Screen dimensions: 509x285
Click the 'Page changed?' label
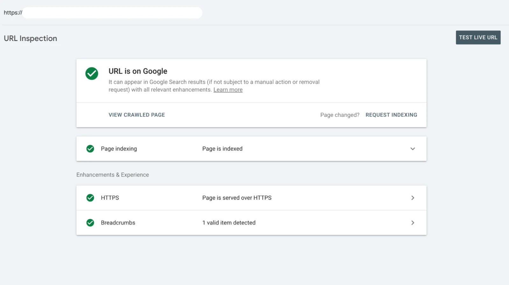tap(340, 115)
